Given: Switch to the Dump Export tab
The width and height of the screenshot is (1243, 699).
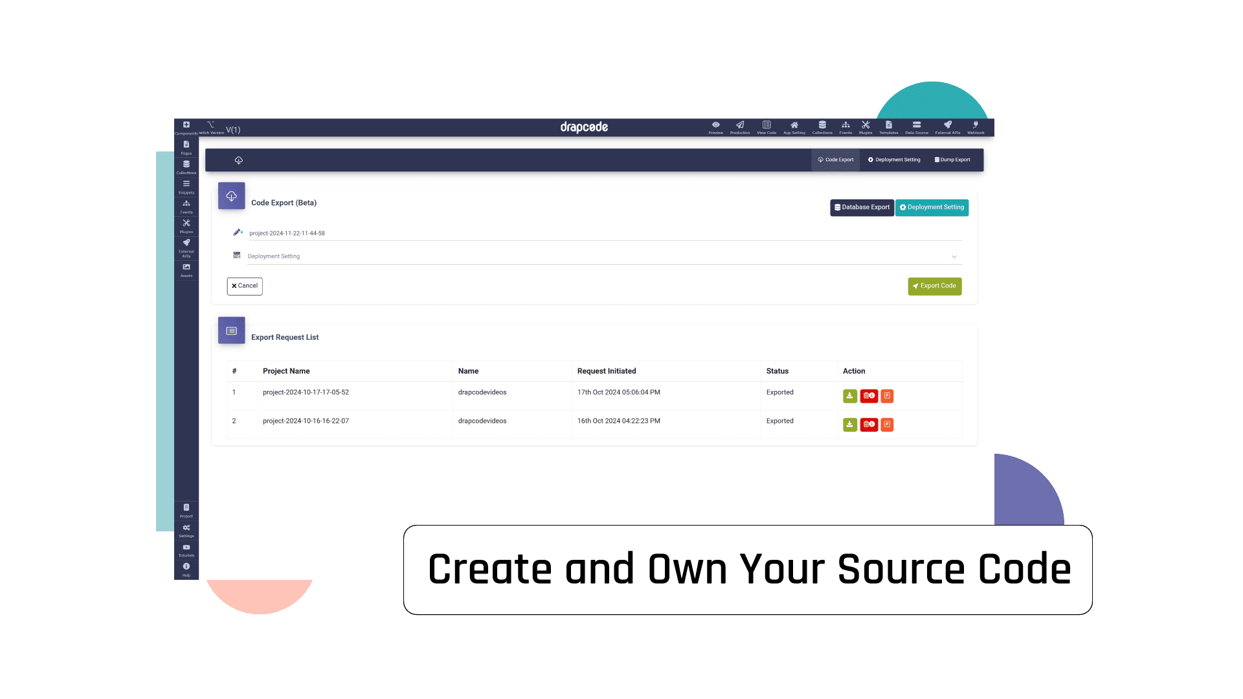Looking at the screenshot, I should (952, 160).
